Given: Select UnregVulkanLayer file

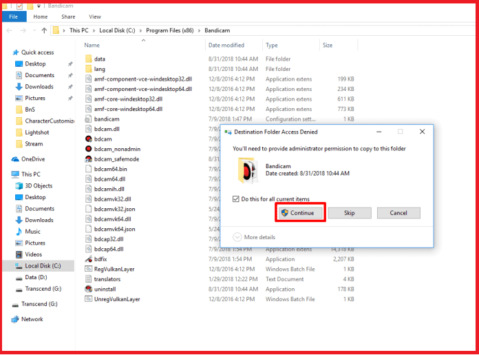Looking at the screenshot, I should click(x=117, y=299).
